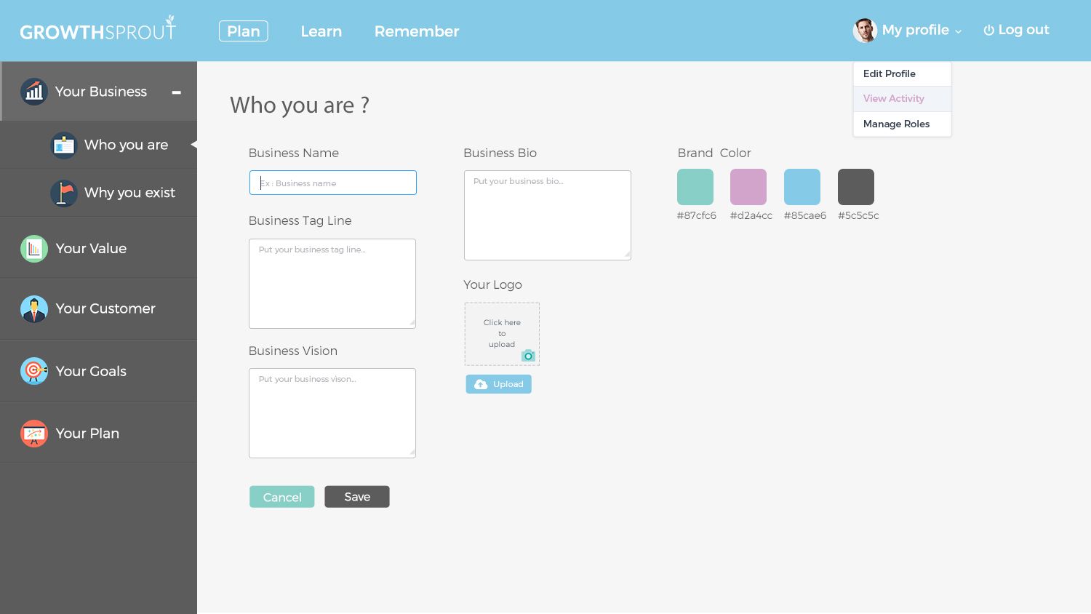Click the Who you are ID card icon
Image resolution: width=1091 pixels, height=614 pixels.
point(64,145)
